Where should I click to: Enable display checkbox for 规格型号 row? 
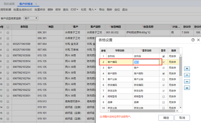click(x=164, y=96)
